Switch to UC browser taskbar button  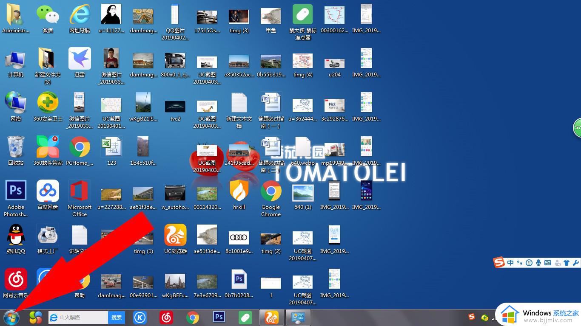coord(271,318)
